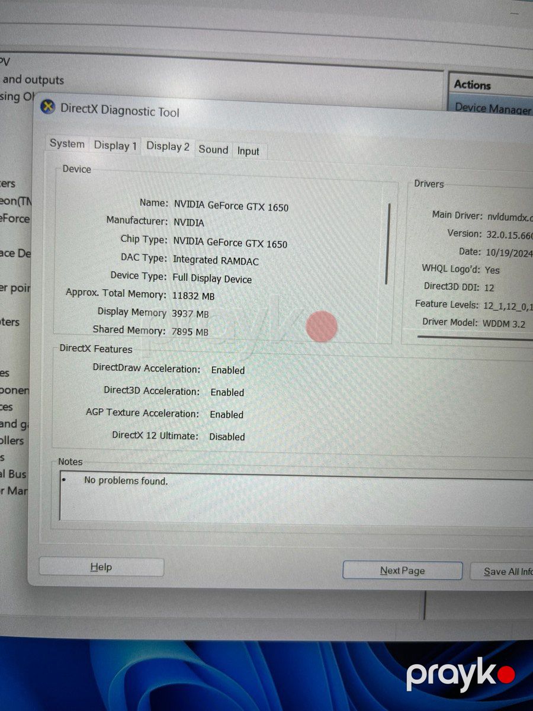The image size is (533, 711).
Task: Select the Display 2 tab
Action: click(168, 146)
